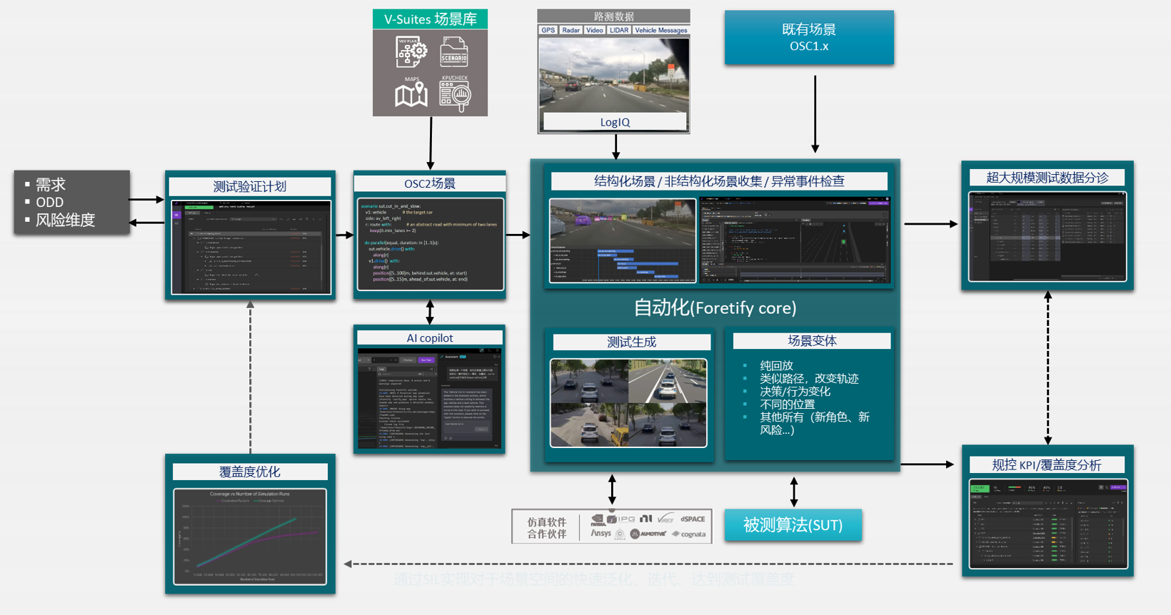The height and width of the screenshot is (615, 1171).
Task: Click the NI partner logo
Action: (646, 519)
